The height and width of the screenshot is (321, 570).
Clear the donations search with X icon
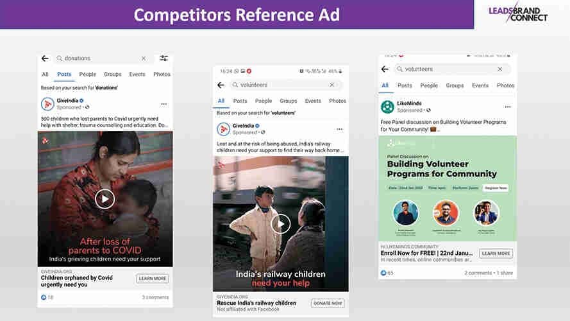(144, 58)
